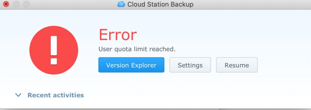Toggle the Recent activities disclosure arrow
311x110 pixels.
(18, 95)
